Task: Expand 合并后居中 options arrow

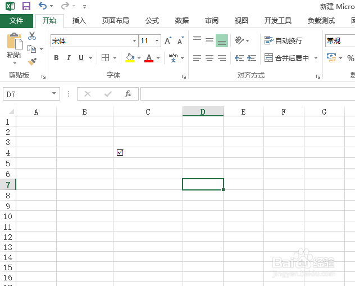Action: (316, 58)
